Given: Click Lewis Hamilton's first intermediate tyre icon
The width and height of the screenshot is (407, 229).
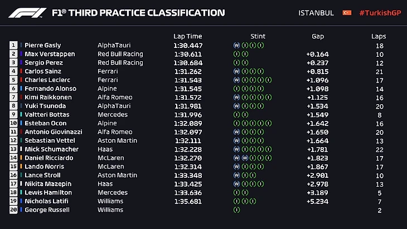Looking at the screenshot, I should [237, 192].
